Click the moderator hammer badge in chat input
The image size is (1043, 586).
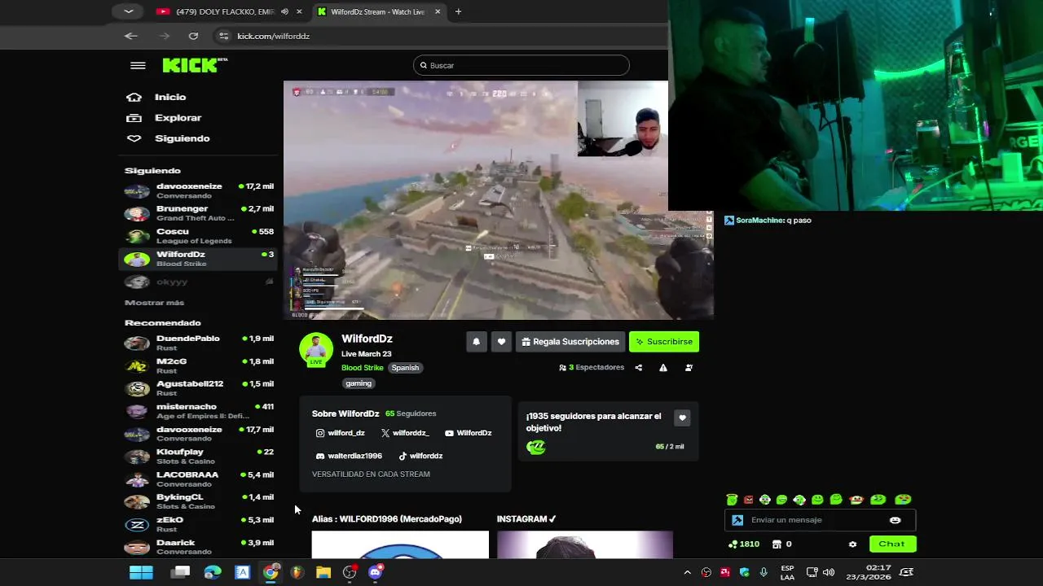point(737,520)
